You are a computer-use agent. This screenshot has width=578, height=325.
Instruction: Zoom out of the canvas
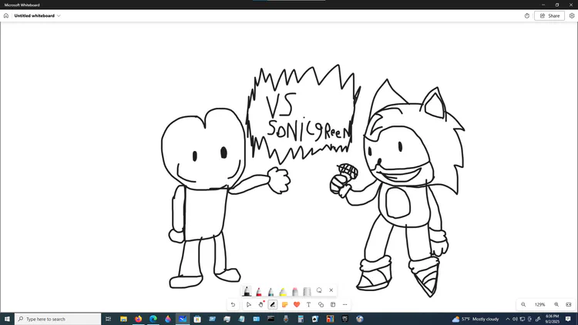(x=523, y=305)
